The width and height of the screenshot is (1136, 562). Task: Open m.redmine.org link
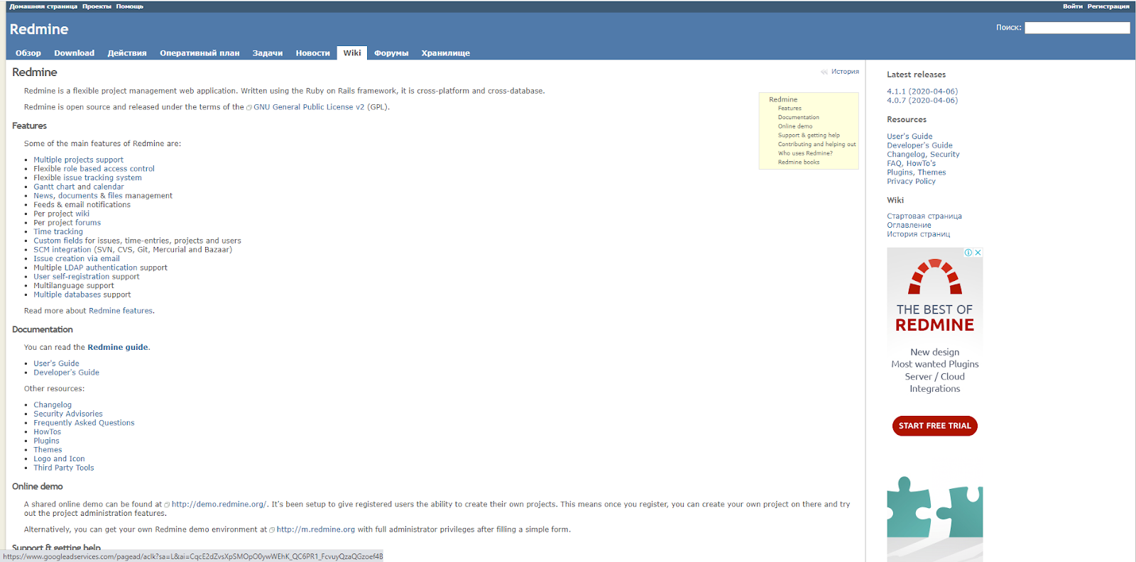[x=315, y=529]
